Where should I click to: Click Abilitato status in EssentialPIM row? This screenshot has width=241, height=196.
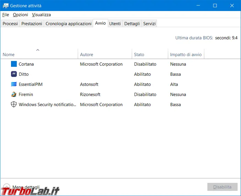pyautogui.click(x=142, y=84)
